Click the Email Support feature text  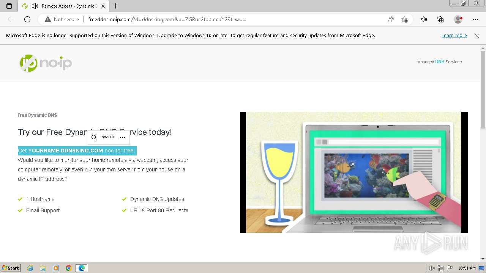(43, 210)
